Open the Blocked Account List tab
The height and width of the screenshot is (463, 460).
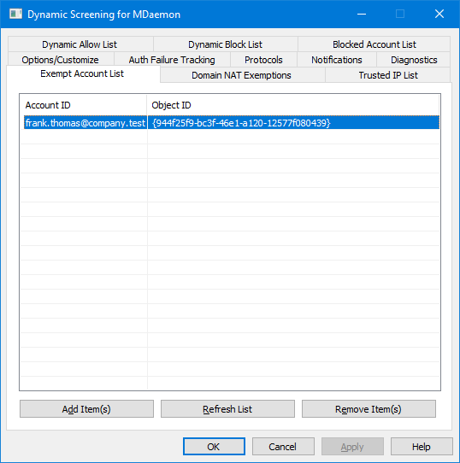374,44
